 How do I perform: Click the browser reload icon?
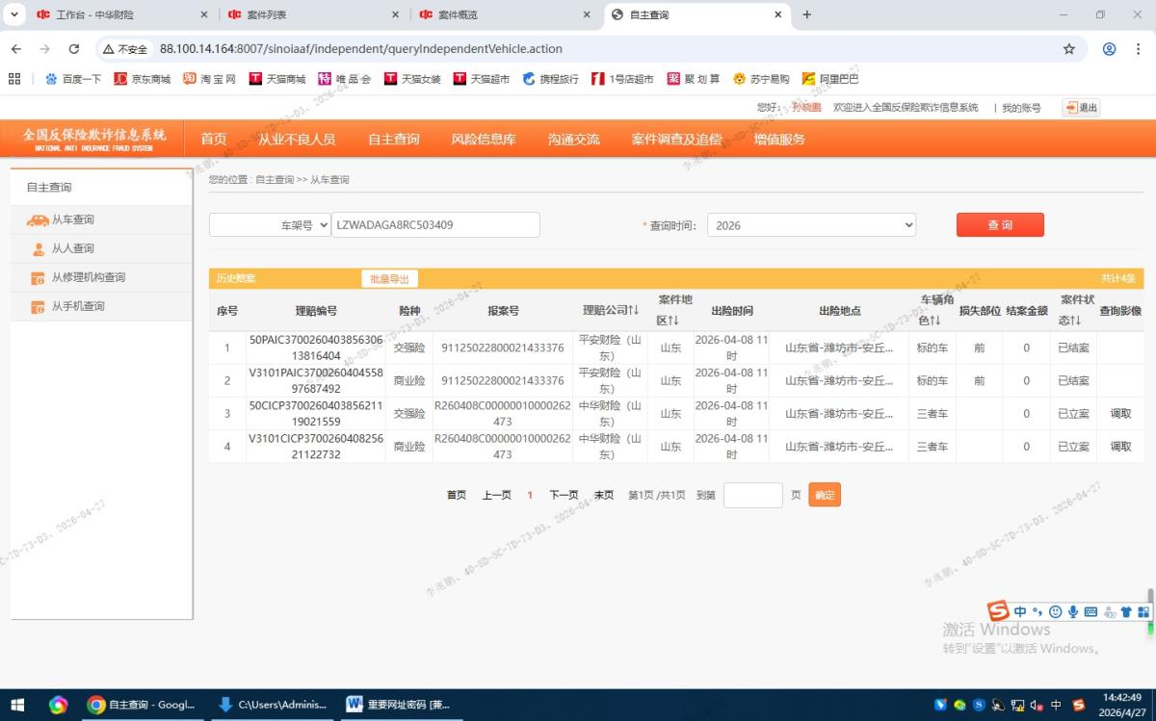coord(73,49)
